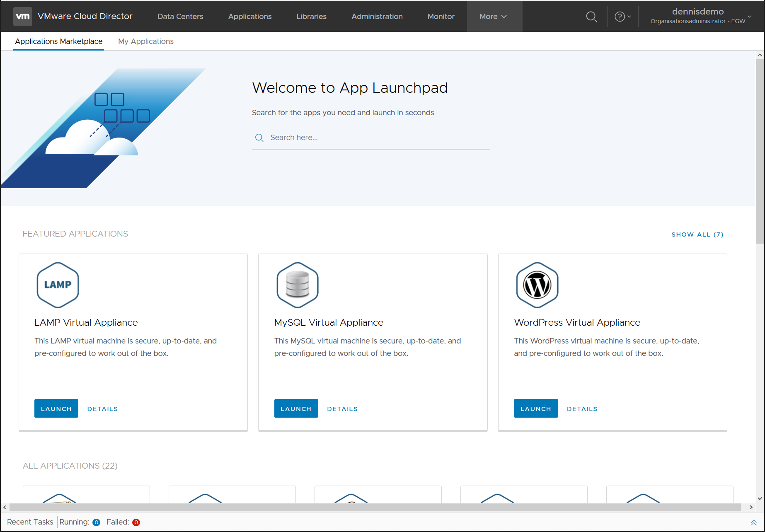Go to Libraries menu item

click(311, 17)
